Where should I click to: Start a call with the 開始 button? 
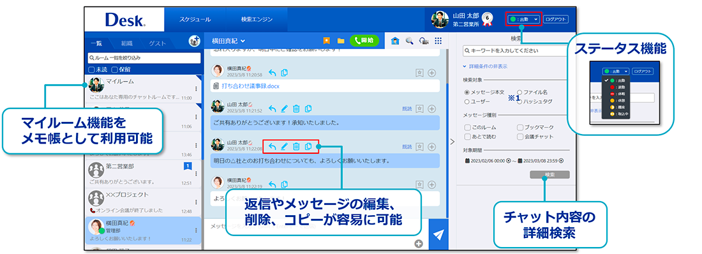[x=364, y=40]
